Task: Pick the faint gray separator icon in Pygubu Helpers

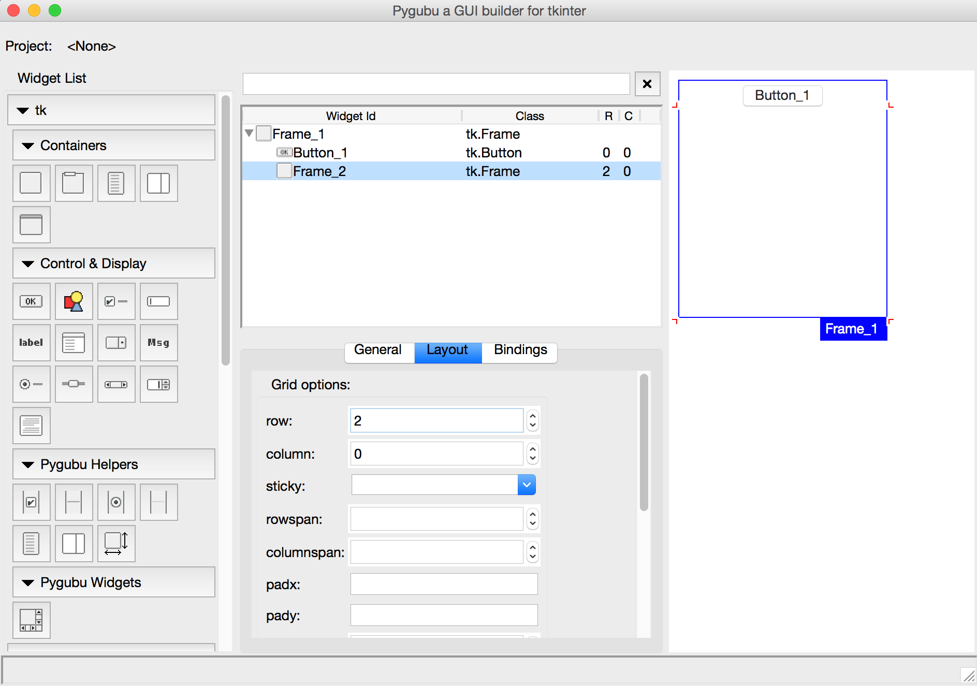Action: [x=158, y=502]
